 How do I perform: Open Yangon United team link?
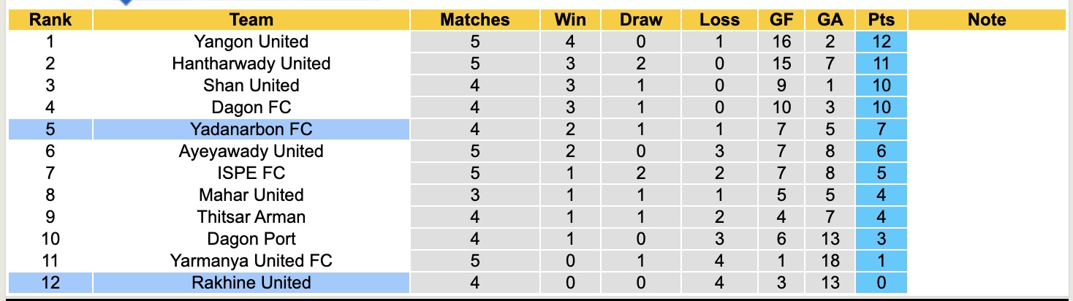(251, 42)
